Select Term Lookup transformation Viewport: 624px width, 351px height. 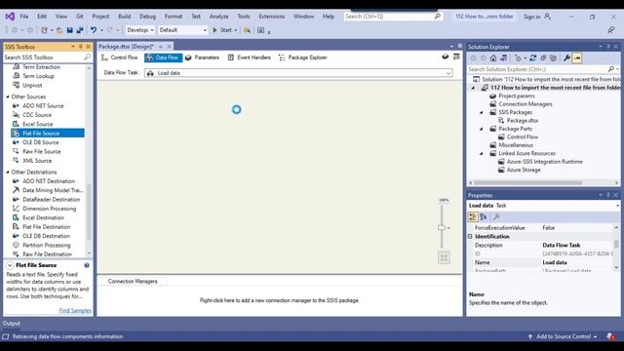coord(38,76)
